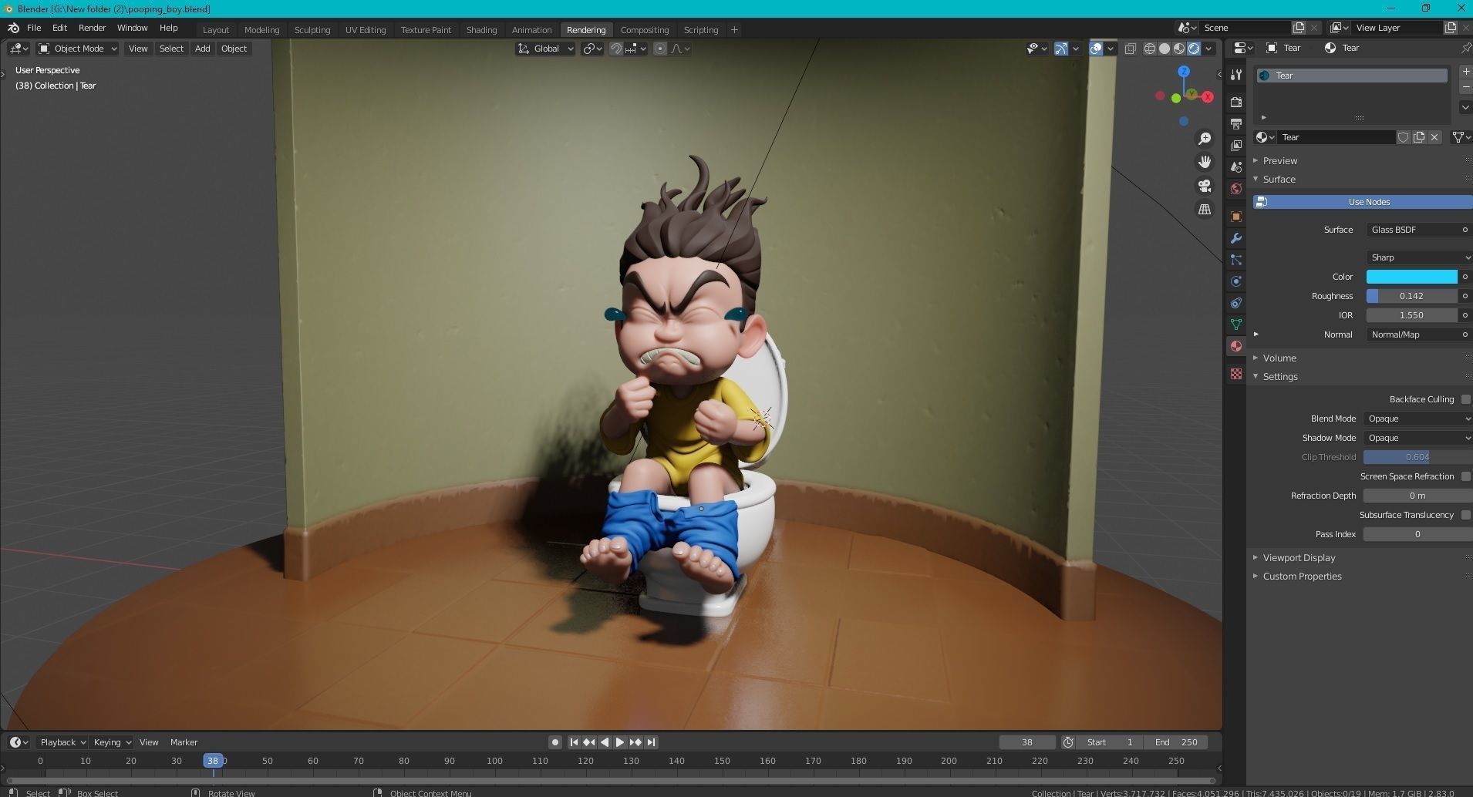Toggle proportional editing
This screenshot has height=797, width=1473.
(660, 49)
